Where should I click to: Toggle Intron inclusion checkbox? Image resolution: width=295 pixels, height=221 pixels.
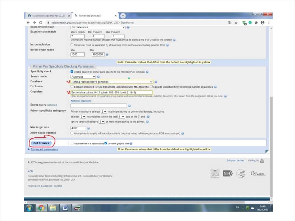[72, 45]
